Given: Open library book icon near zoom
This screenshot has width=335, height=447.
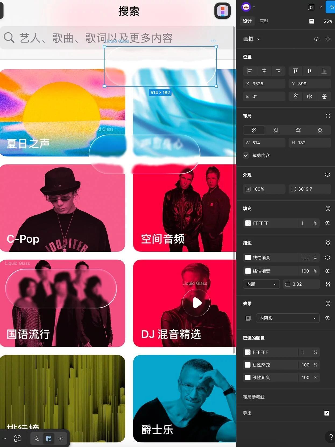Looking at the screenshot, I should click(x=312, y=21).
